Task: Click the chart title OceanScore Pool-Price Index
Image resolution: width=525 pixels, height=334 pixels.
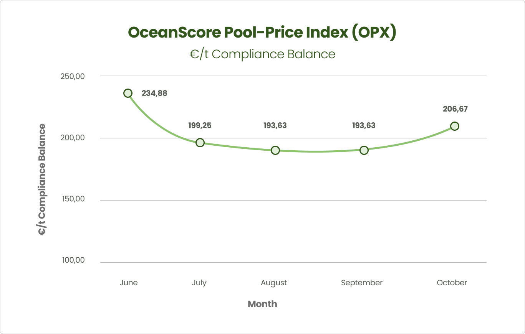Action: point(262,33)
